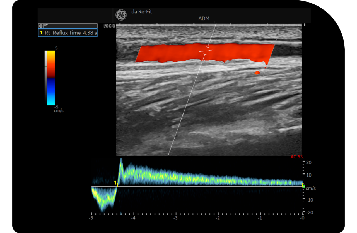Click the "ADM" label in the header
This screenshot has width=357, height=233.
tap(204, 19)
